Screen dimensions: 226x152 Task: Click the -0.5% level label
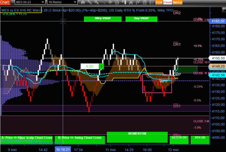[x=197, y=100]
